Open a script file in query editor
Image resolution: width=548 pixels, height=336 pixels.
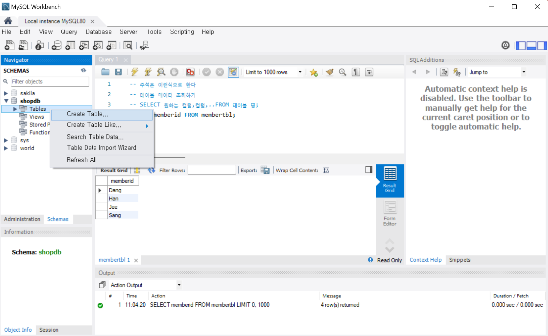point(105,72)
